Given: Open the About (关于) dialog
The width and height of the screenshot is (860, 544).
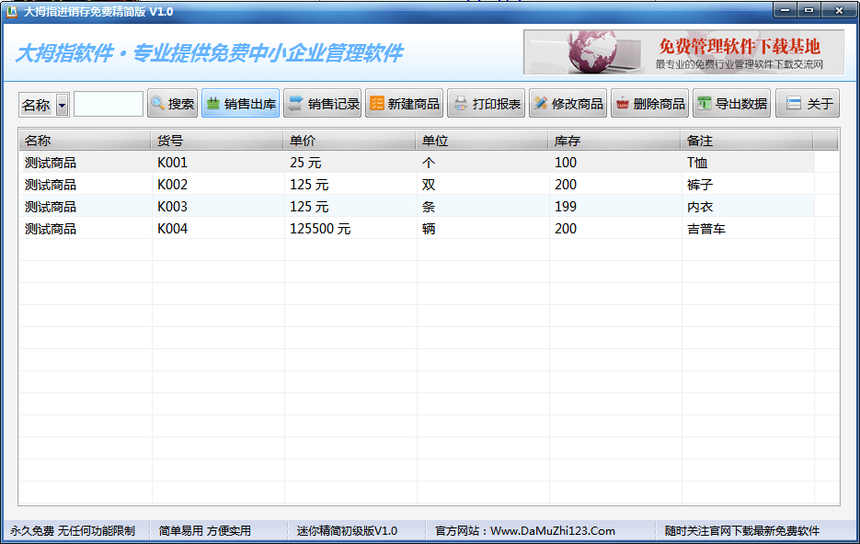Looking at the screenshot, I should click(807, 104).
